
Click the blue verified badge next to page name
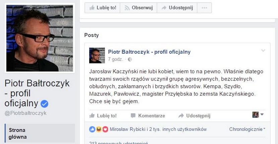pos(44,104)
